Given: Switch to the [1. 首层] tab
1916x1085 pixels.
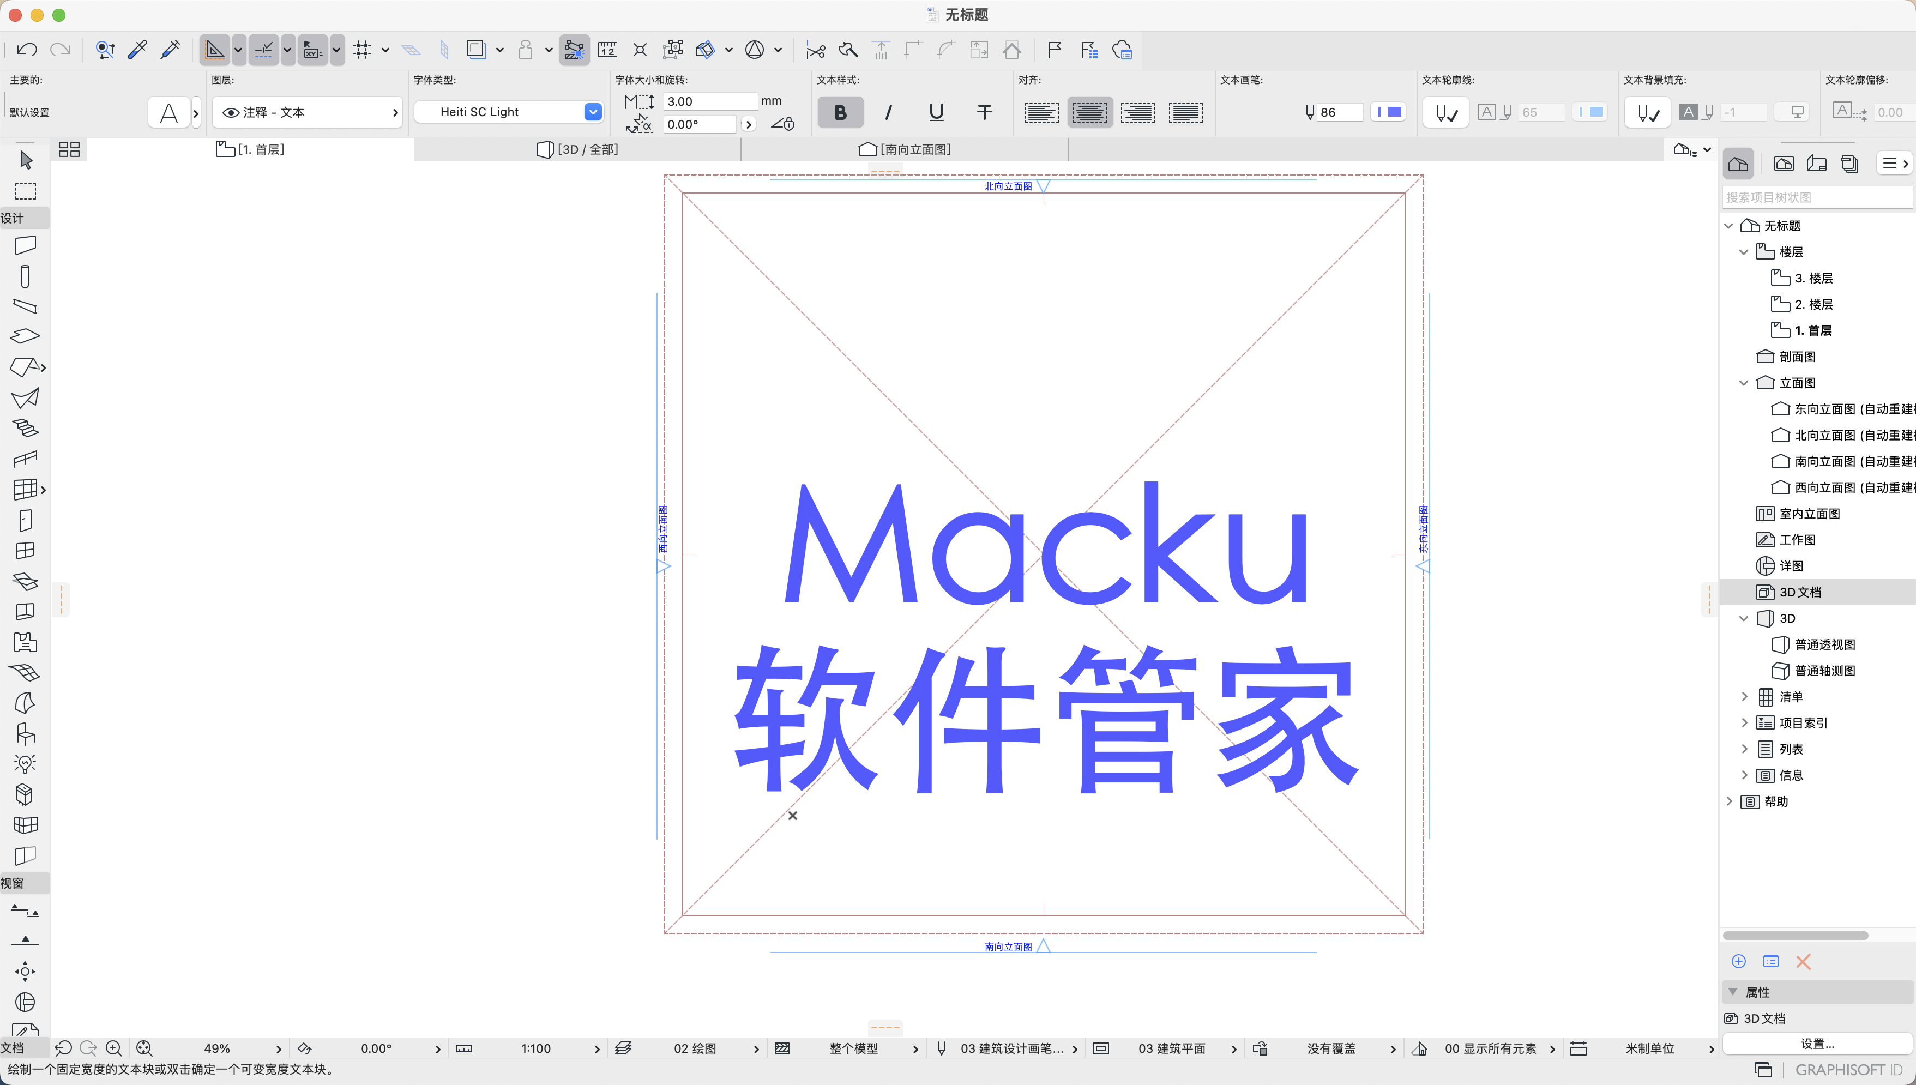Looking at the screenshot, I should click(250, 149).
